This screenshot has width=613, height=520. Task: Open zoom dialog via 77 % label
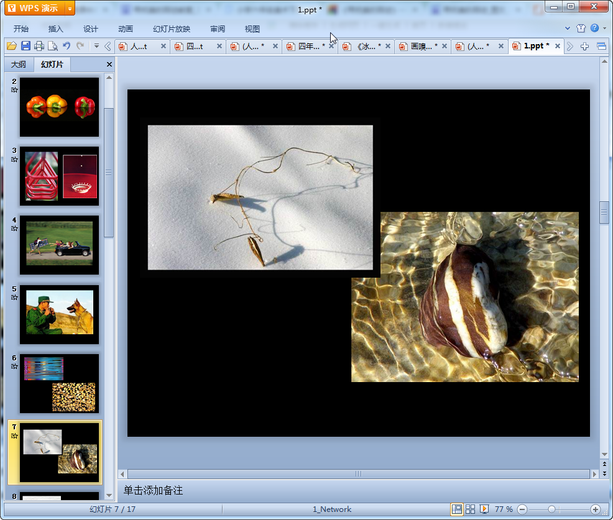(x=504, y=509)
